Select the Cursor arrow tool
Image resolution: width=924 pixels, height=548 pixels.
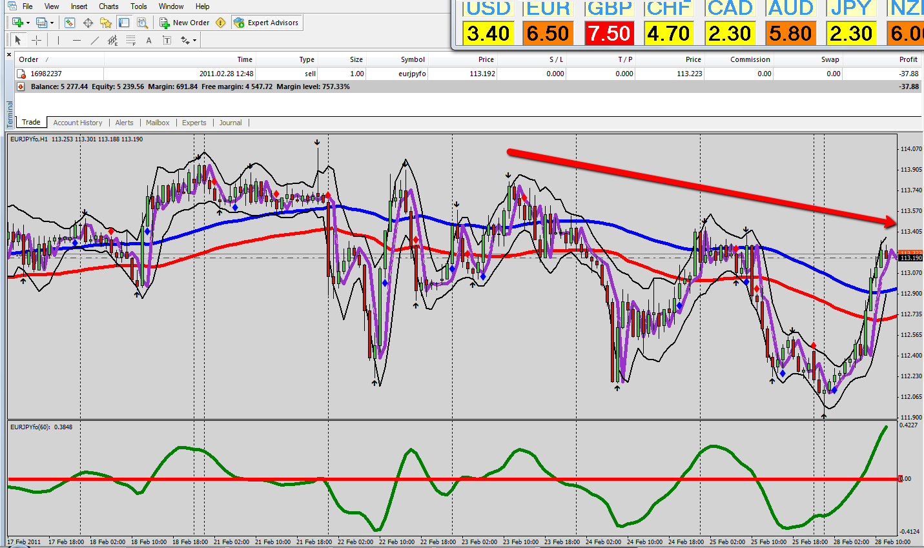[18, 40]
